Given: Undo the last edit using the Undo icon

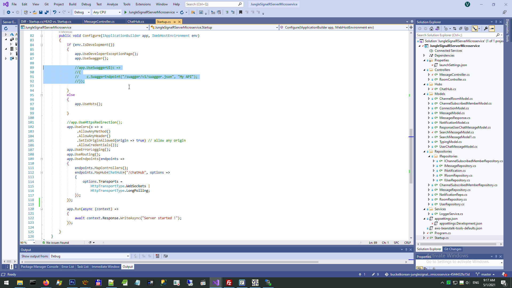Looking at the screenshot, I should pyautogui.click(x=55, y=12).
